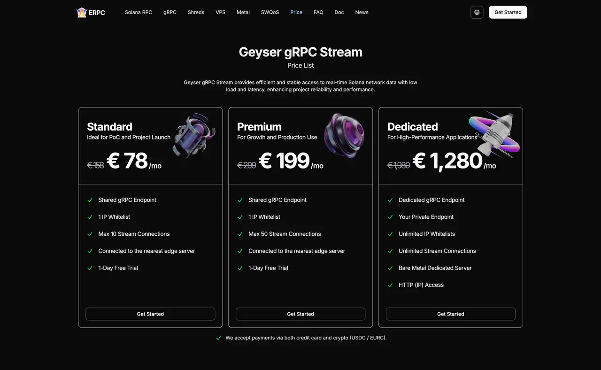Click Get Started in the top-right header
This screenshot has width=601, height=370.
point(508,12)
